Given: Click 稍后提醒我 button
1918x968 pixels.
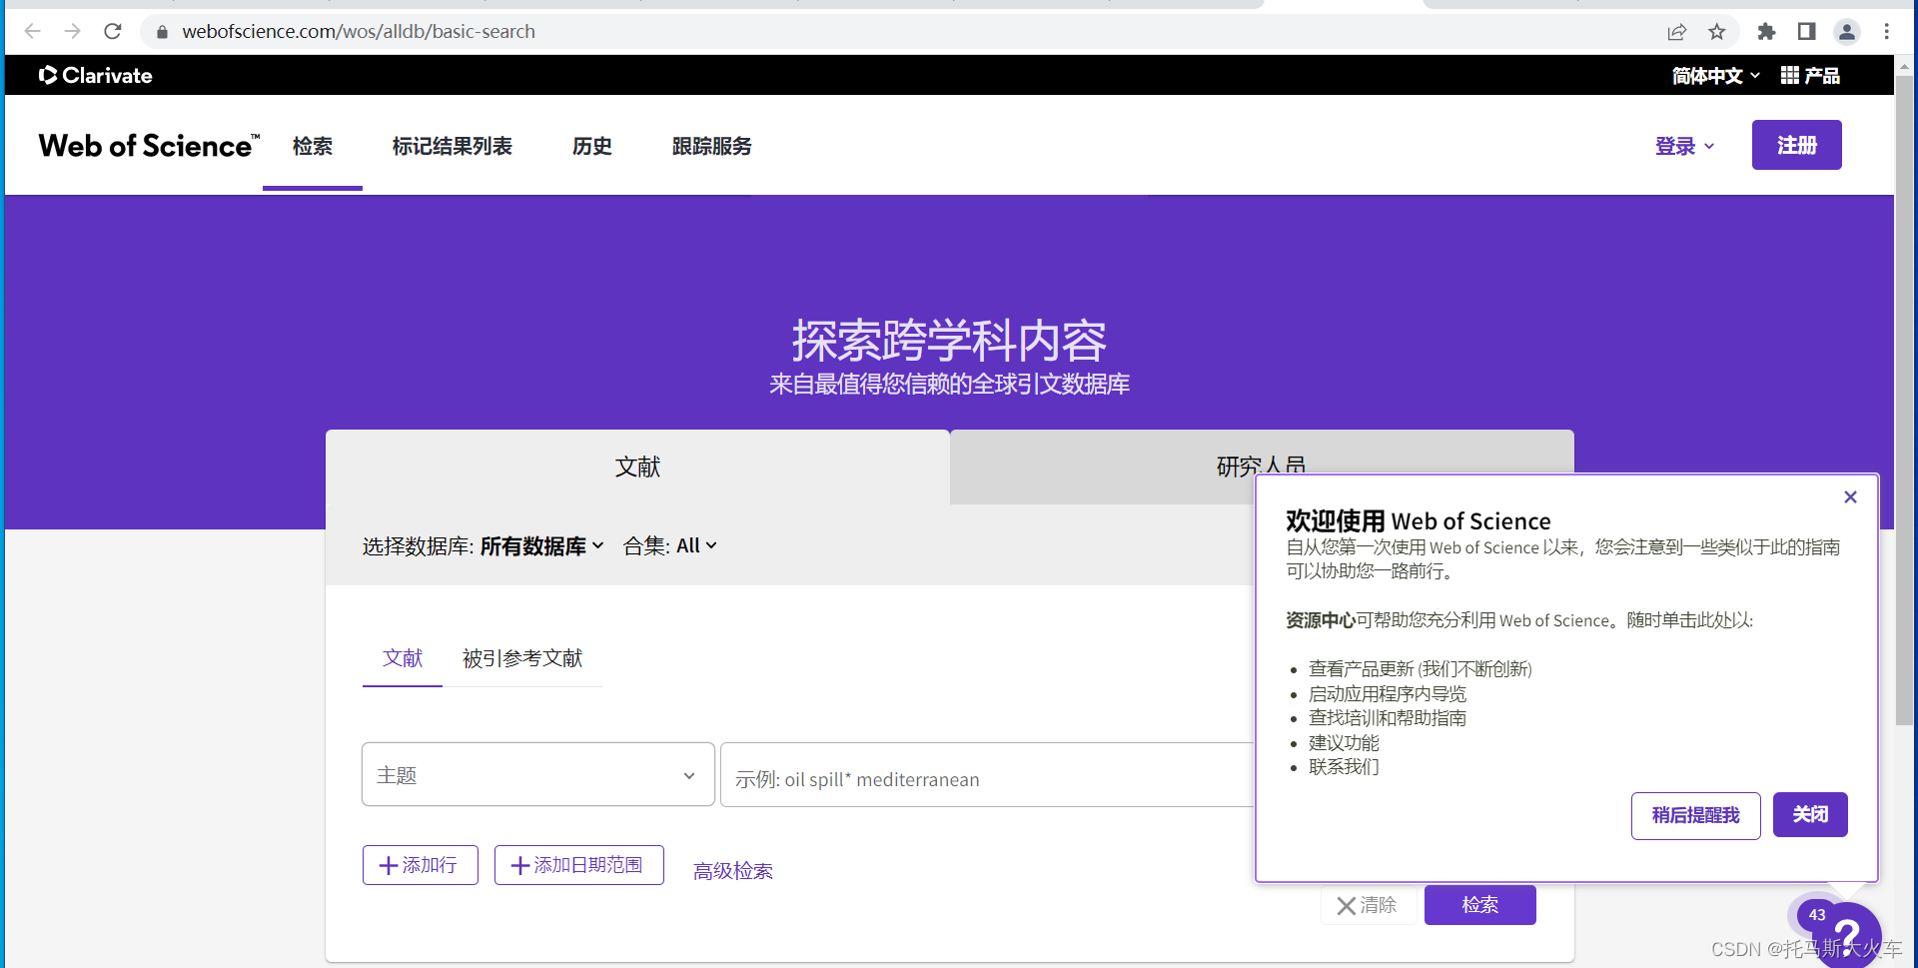Looking at the screenshot, I should click(1696, 816).
